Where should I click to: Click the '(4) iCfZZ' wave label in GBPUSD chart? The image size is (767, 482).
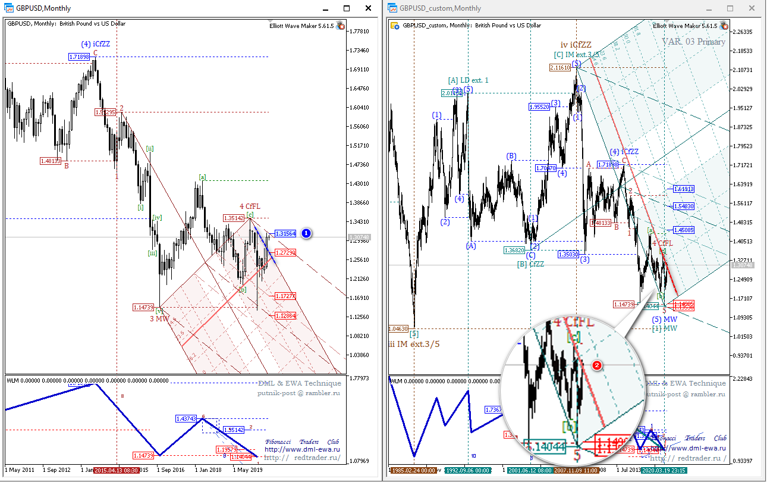tap(96, 43)
